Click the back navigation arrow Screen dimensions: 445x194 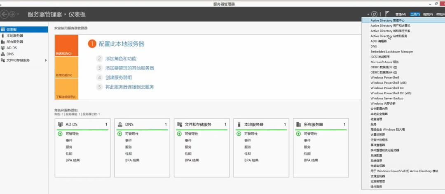click(5, 14)
